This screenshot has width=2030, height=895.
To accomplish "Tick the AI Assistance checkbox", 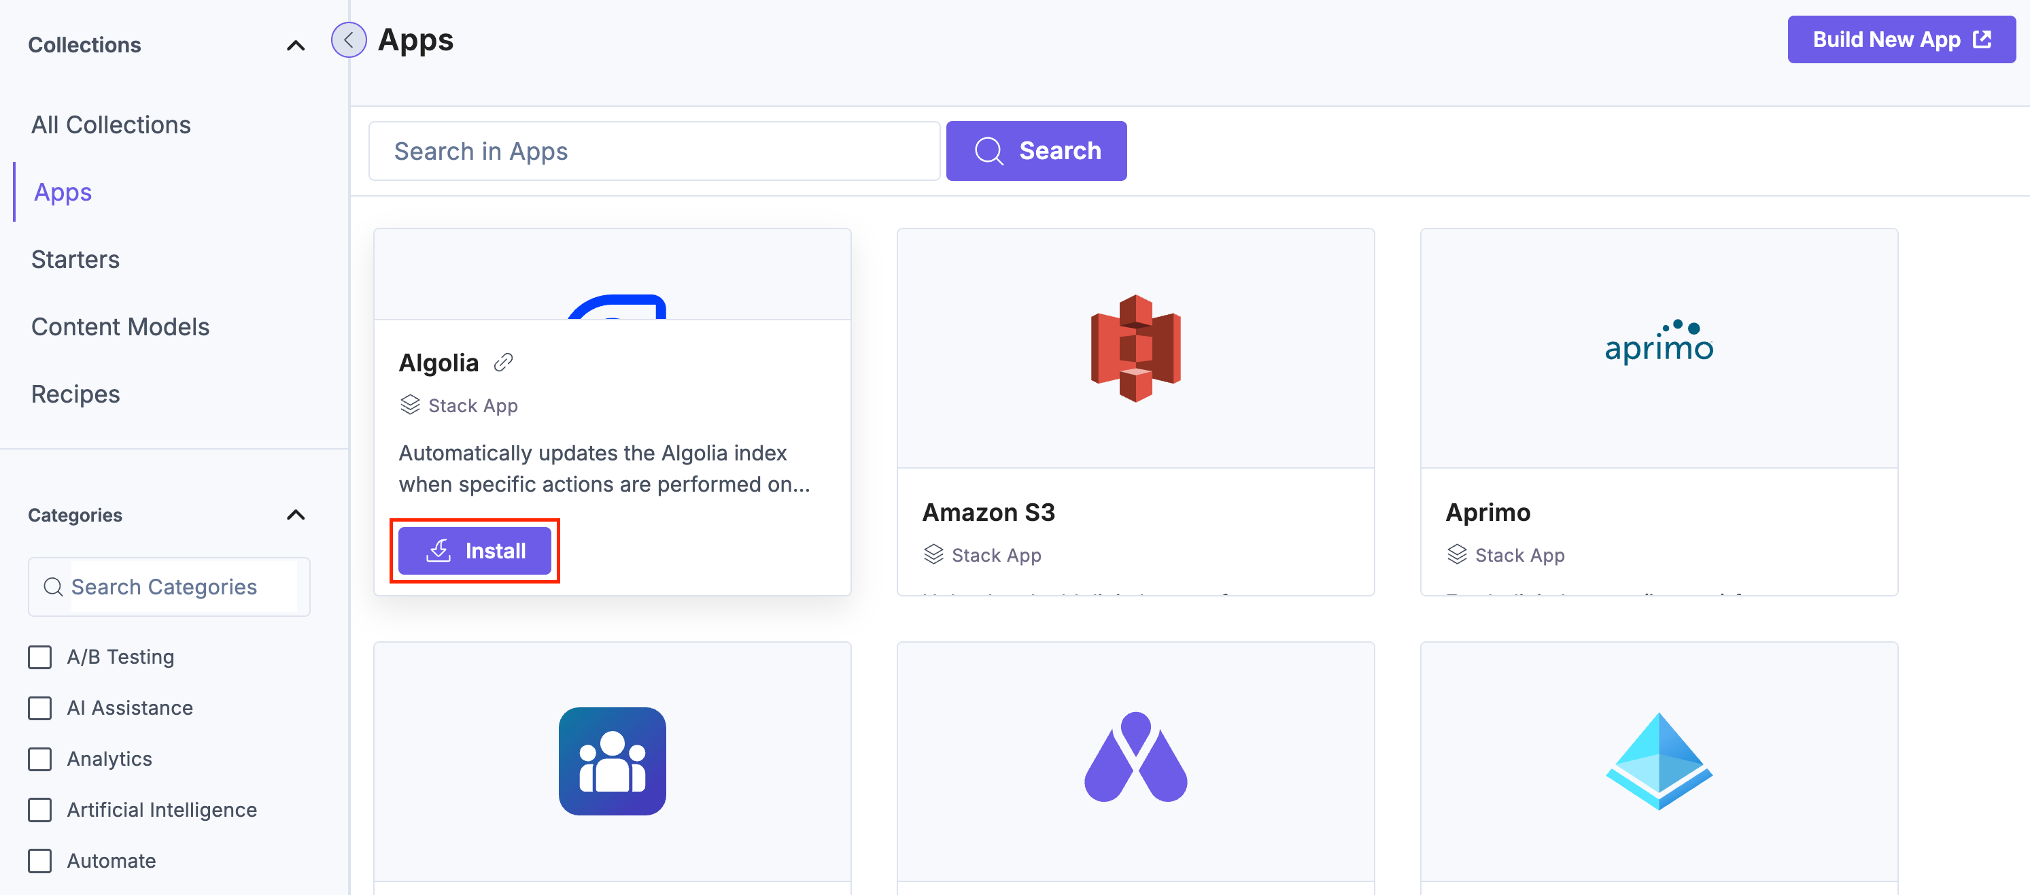I will (40, 708).
